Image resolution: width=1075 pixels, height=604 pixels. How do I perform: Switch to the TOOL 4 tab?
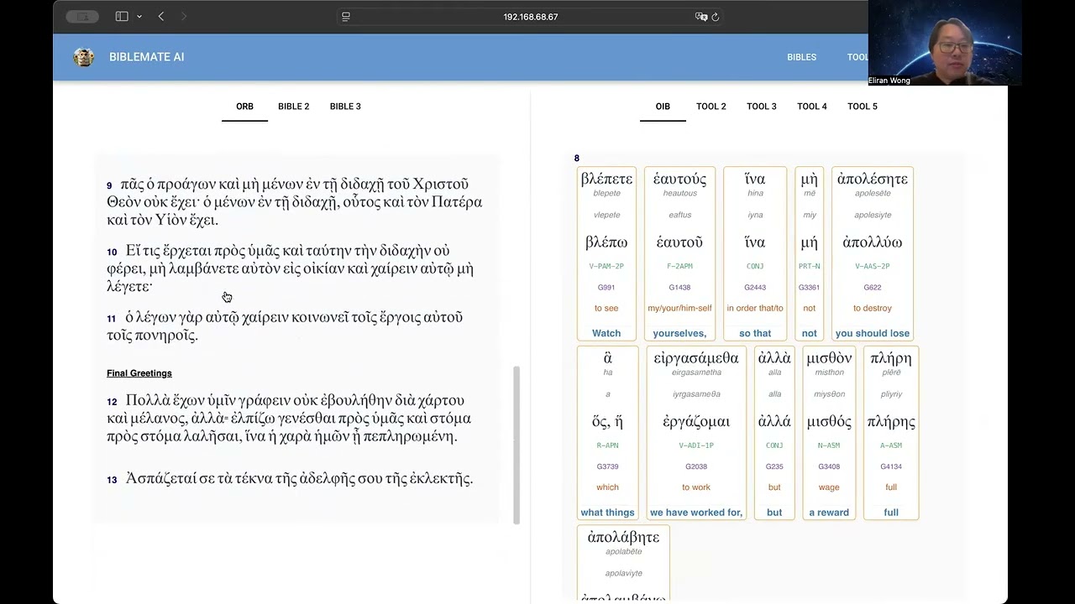[x=812, y=107]
